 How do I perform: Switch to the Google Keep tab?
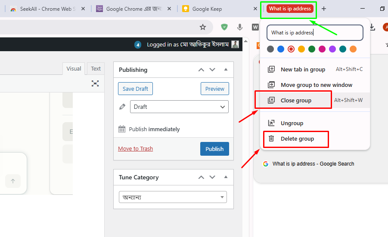click(219, 9)
